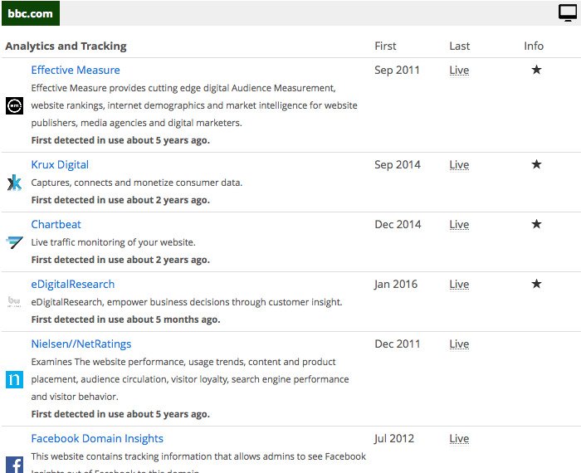Click the Sep 2011 date cell
581x473 pixels.
click(x=397, y=70)
